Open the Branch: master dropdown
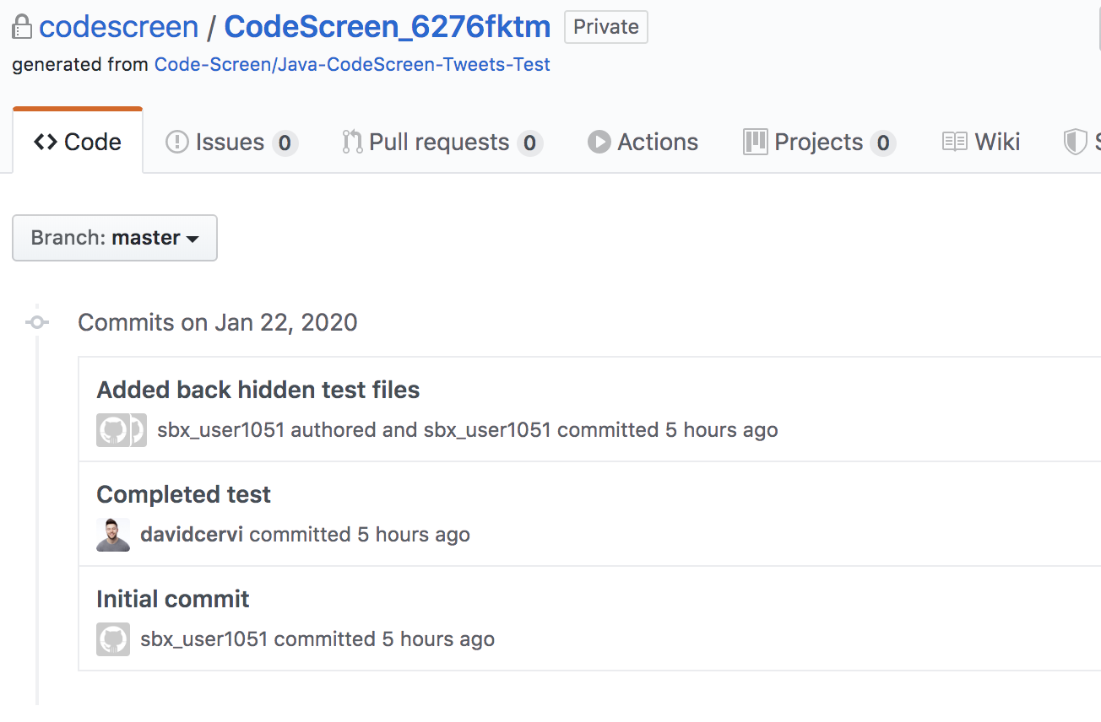 (115, 238)
